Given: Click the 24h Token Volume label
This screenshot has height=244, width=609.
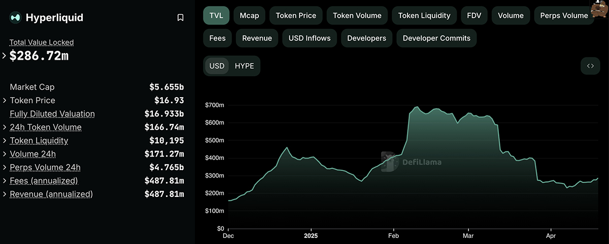Looking at the screenshot, I should click(x=46, y=127).
